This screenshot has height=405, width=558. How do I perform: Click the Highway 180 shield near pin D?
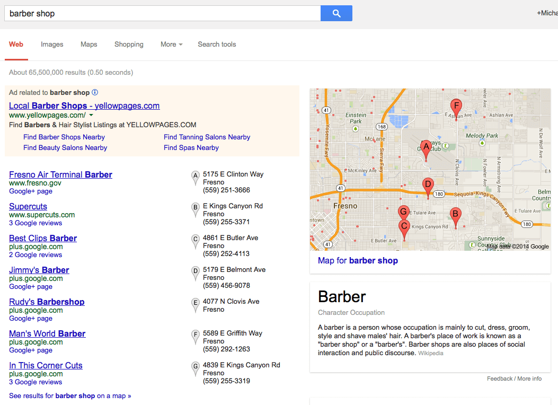tap(439, 194)
